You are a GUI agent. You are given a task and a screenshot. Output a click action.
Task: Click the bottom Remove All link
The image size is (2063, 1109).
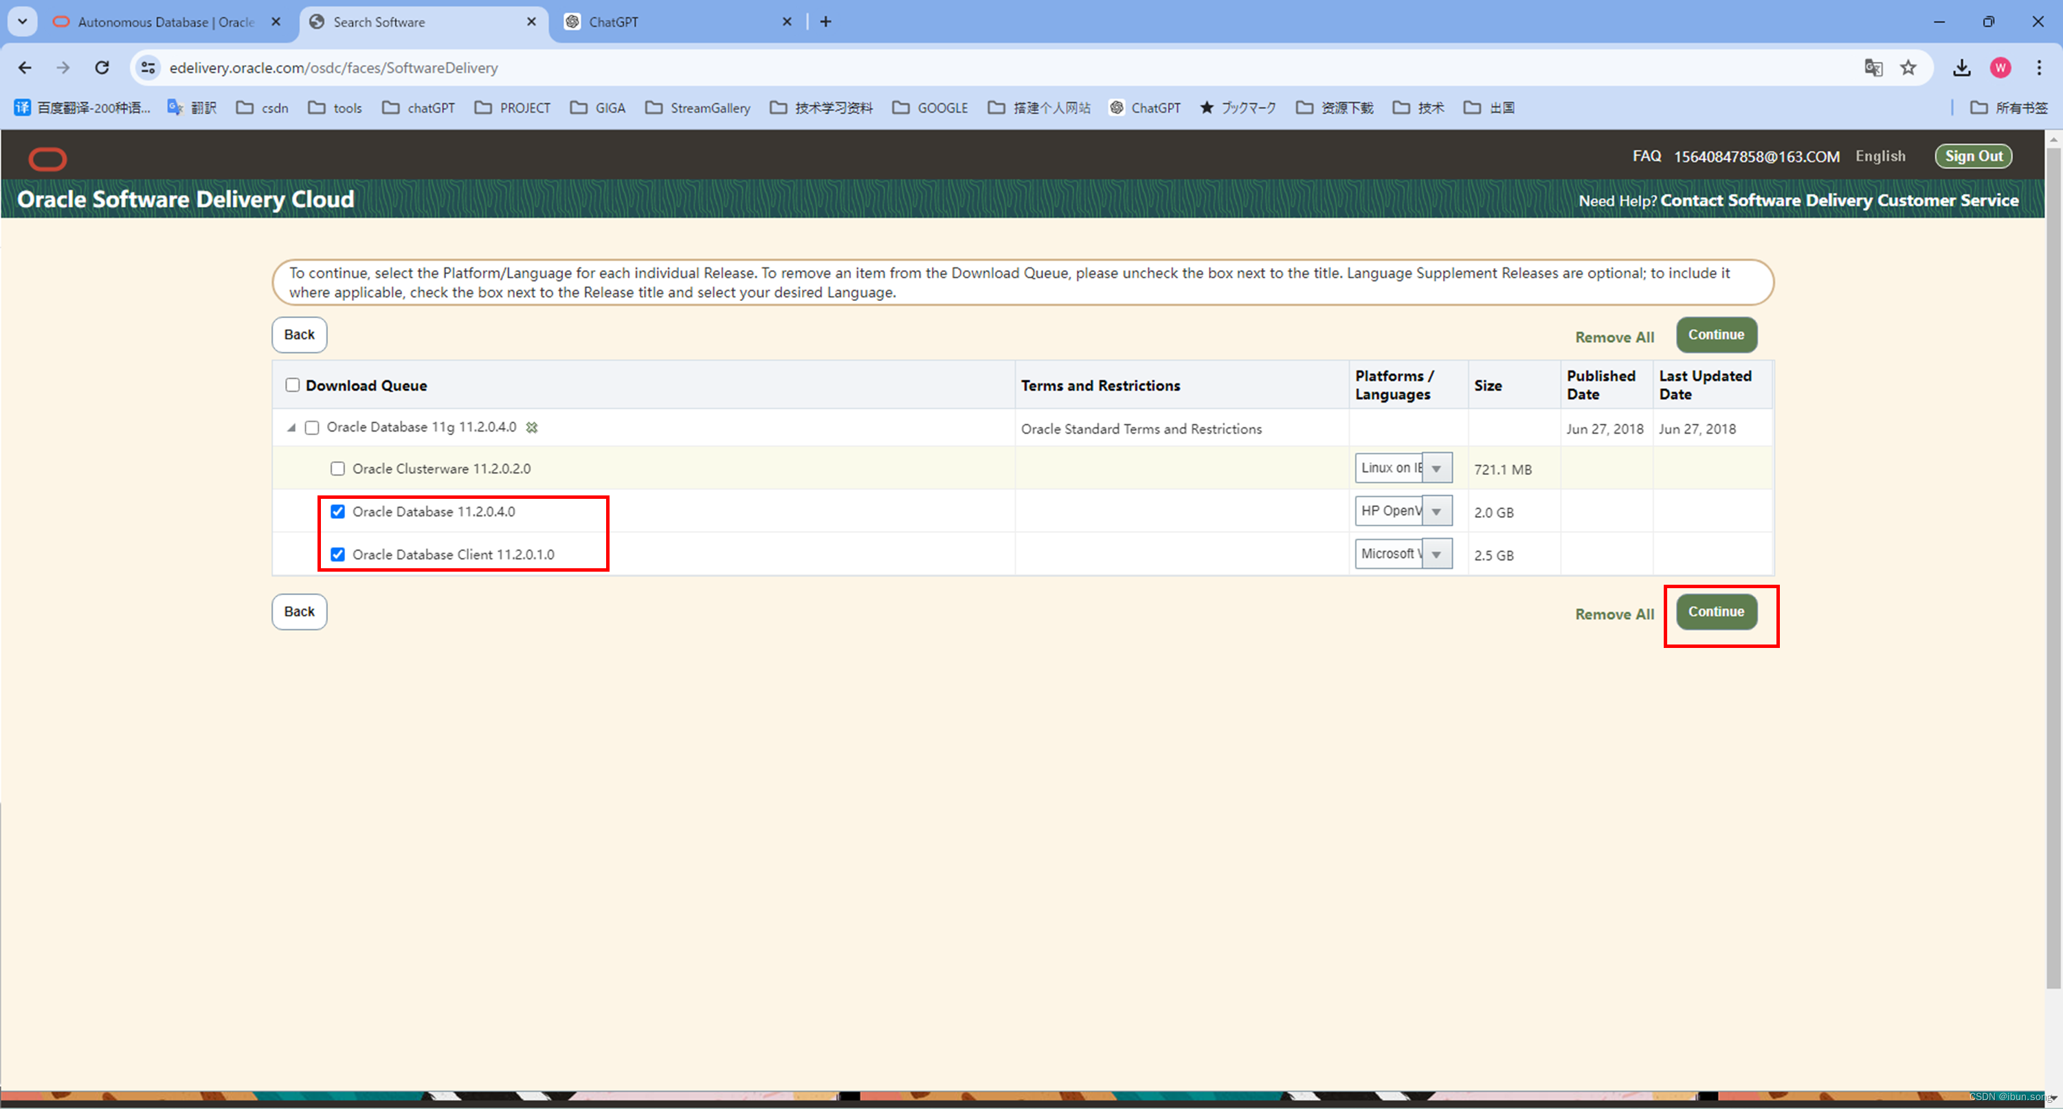tap(1614, 614)
